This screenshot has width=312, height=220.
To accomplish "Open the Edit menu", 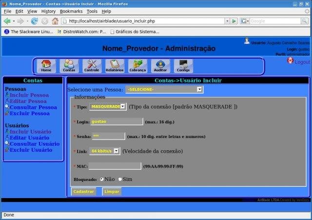I will tap(19, 11).
